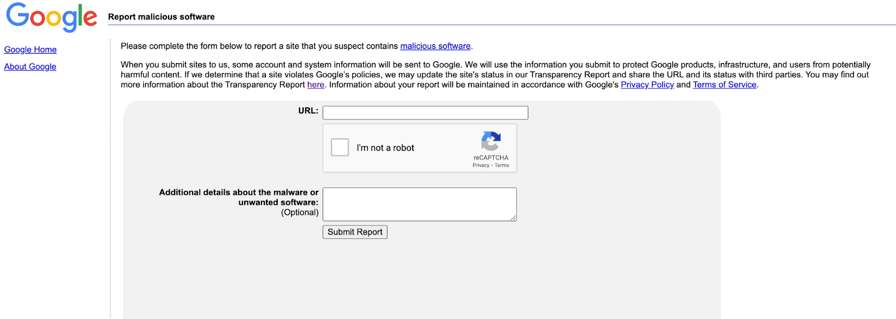This screenshot has width=896, height=319.
Task: Click the '(Optional)' label text
Action: (x=300, y=212)
